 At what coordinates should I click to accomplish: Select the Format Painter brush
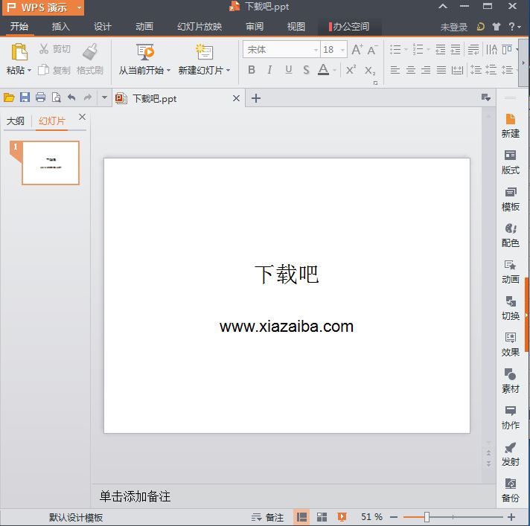(x=90, y=51)
